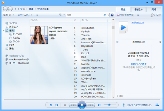Switch to the 書き込み tab
The image size is (164, 111).
tap(138, 9)
